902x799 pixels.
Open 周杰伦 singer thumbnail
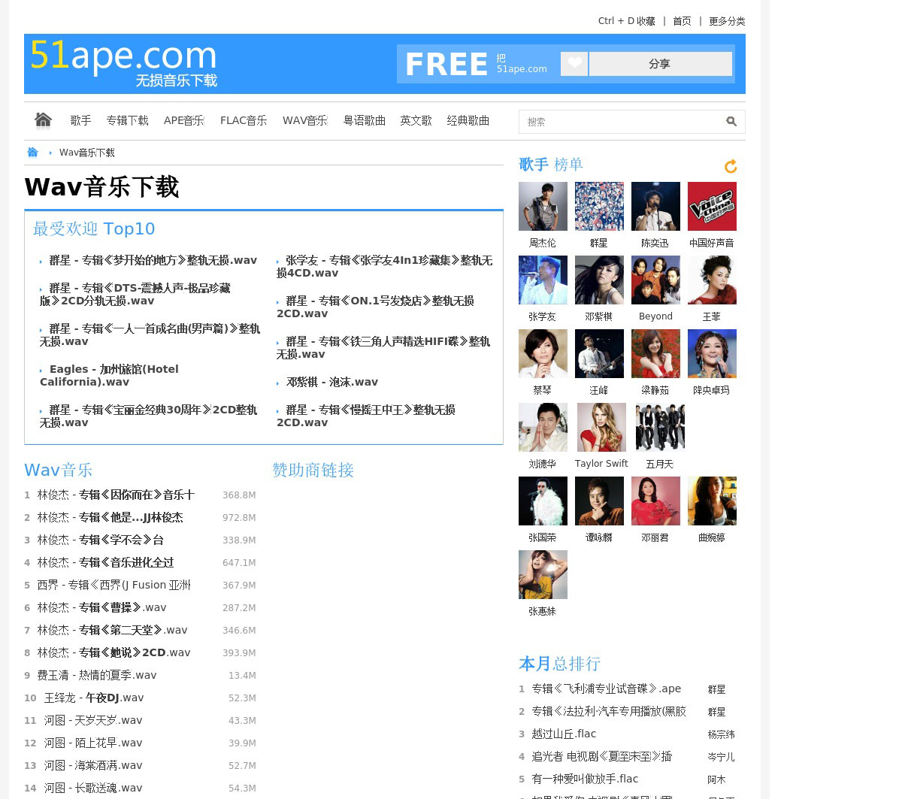[543, 206]
